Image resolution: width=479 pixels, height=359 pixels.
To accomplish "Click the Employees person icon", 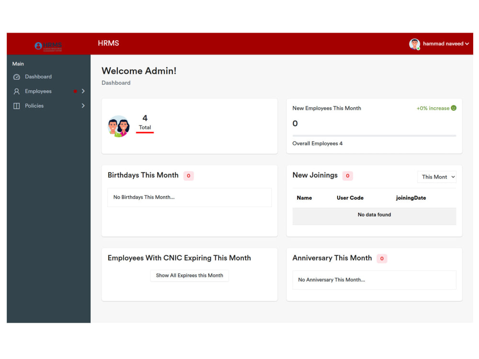I will (16, 91).
